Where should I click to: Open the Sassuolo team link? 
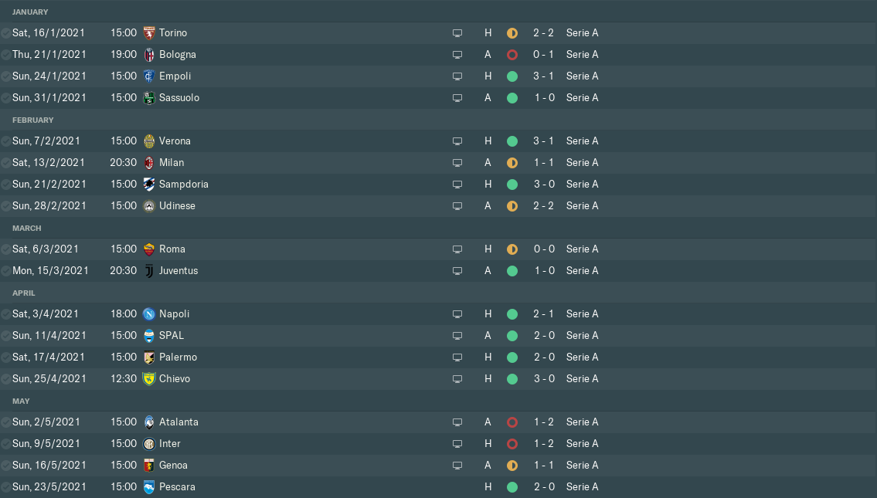pos(178,98)
